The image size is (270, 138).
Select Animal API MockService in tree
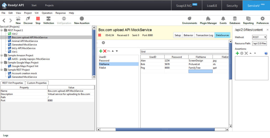click(x=25, y=41)
